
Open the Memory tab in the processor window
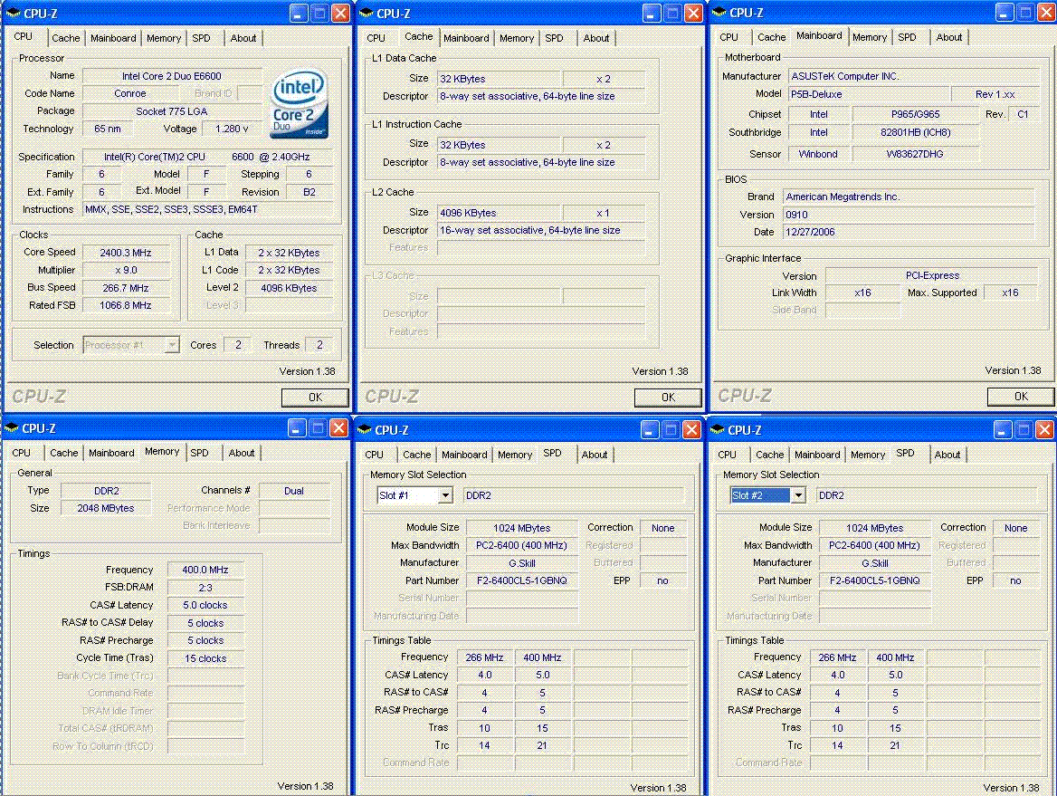(164, 38)
